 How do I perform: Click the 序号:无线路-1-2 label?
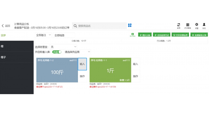(x=46, y=60)
